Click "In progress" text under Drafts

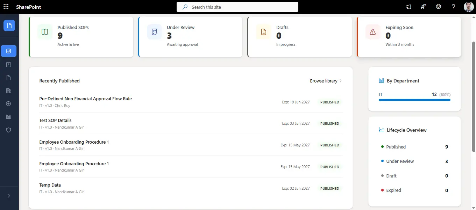tap(286, 45)
